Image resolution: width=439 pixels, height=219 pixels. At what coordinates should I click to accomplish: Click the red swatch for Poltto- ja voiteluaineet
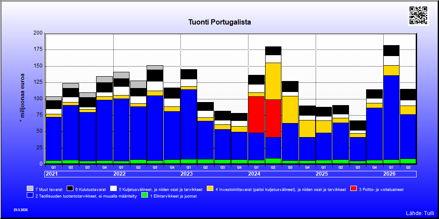tap(353, 189)
